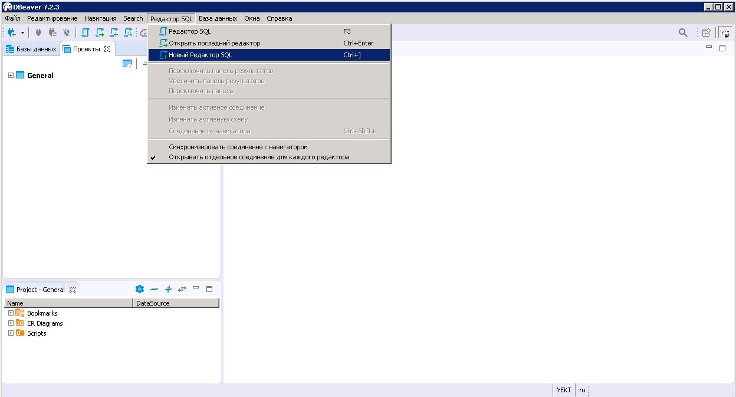This screenshot has width=736, height=397.
Task: Click the DataSource column header
Action: coord(176,303)
